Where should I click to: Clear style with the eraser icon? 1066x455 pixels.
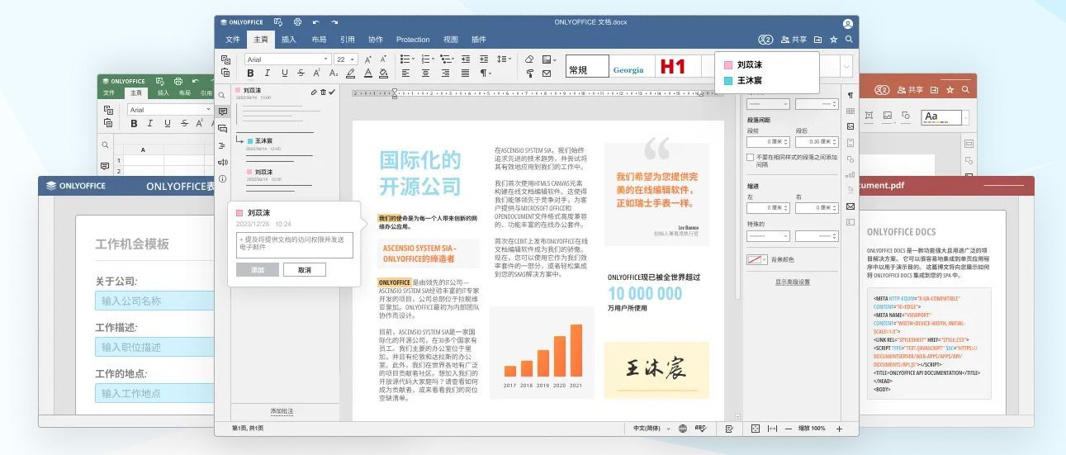529,59
